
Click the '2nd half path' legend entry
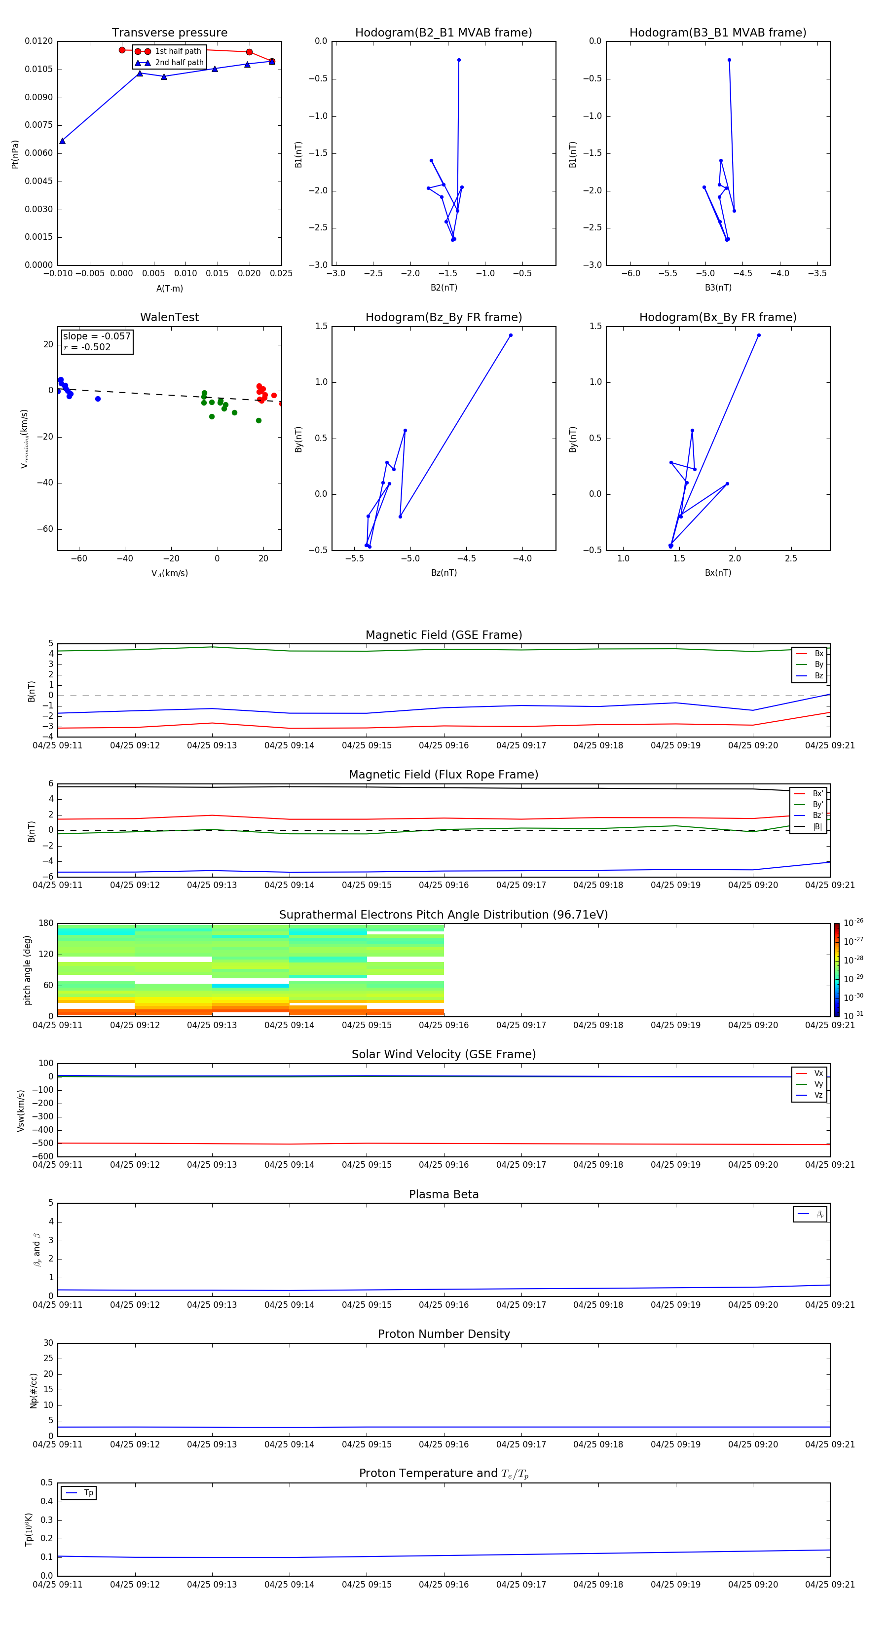(x=169, y=63)
